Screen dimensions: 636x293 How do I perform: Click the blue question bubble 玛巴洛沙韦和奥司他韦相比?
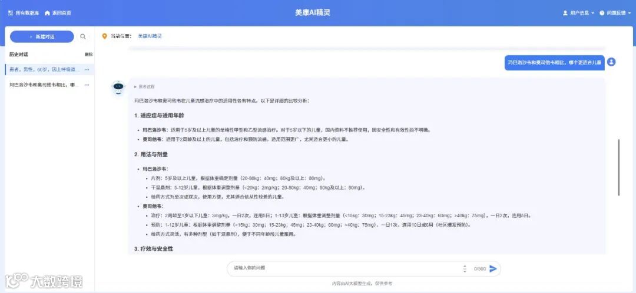click(555, 63)
